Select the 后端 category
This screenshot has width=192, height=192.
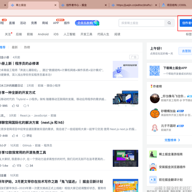click(19, 34)
